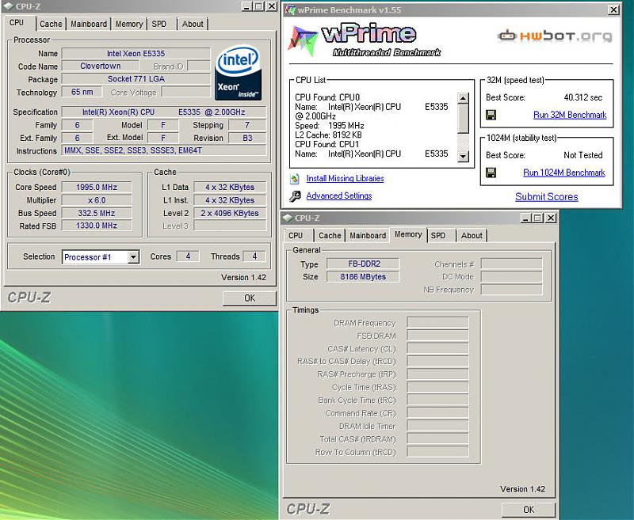Run the 1024M Benchmark link
The height and width of the screenshot is (520, 634).
(564, 173)
